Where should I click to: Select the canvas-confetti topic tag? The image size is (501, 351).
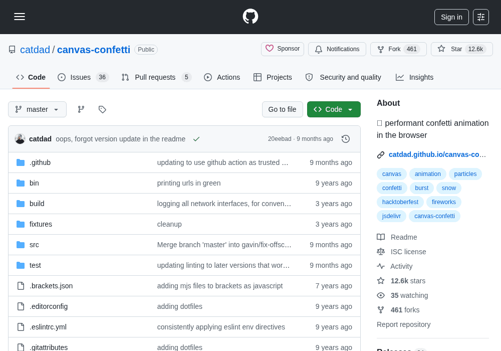pyautogui.click(x=434, y=216)
